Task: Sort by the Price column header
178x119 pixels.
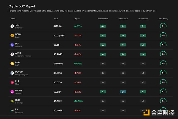Action: coord(56,18)
